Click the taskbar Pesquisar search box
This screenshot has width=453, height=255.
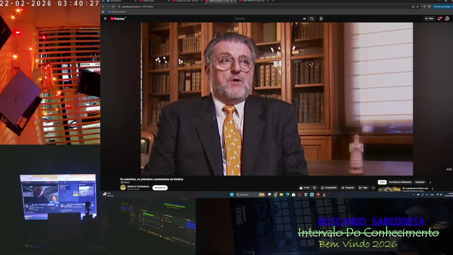251,194
